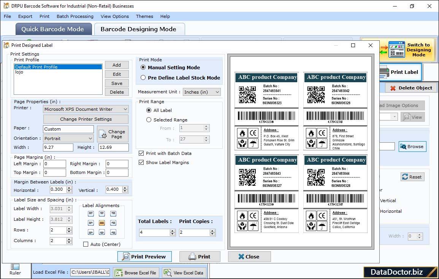The width and height of the screenshot is (439, 279).
Task: Click the Close button in dialog
Action: pos(249,257)
